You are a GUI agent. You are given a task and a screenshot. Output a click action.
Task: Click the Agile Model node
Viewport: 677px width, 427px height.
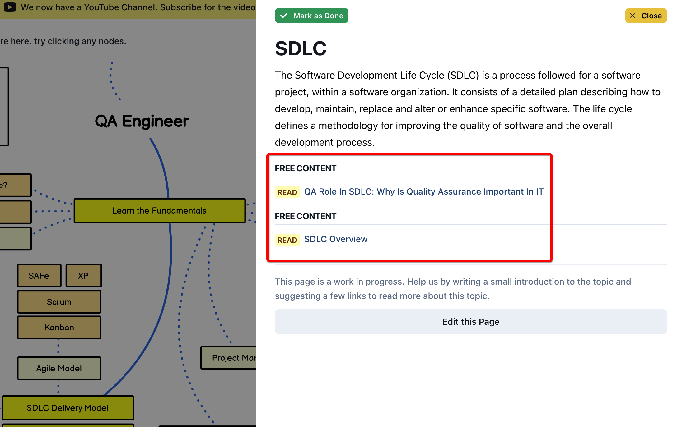pos(59,368)
